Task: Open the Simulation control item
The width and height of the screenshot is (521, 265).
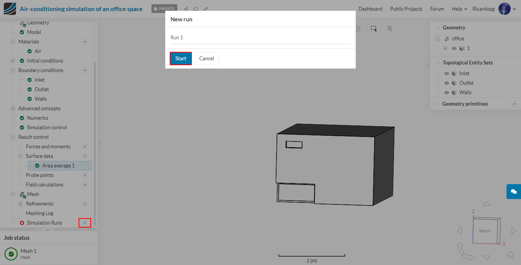Action: [x=47, y=127]
